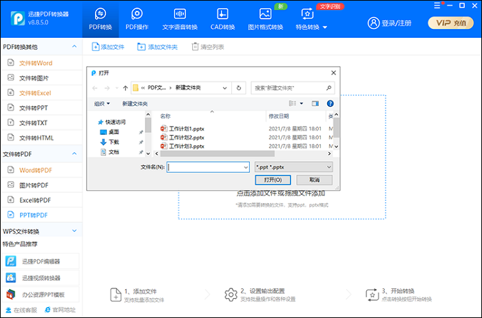Click the 在线客服 link
The height and width of the screenshot is (318, 482).
[21, 310]
